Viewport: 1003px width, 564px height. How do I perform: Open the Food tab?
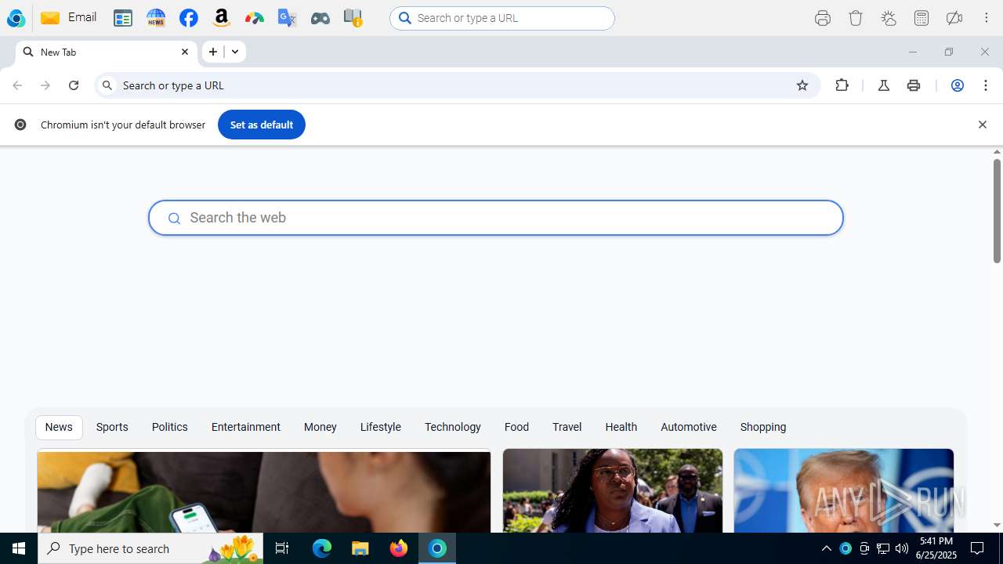pyautogui.click(x=516, y=427)
